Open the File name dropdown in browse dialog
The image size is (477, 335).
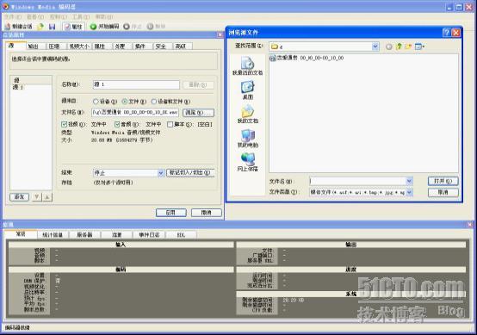click(409, 181)
